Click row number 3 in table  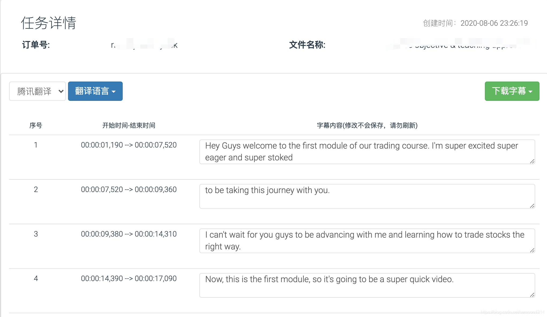click(36, 234)
